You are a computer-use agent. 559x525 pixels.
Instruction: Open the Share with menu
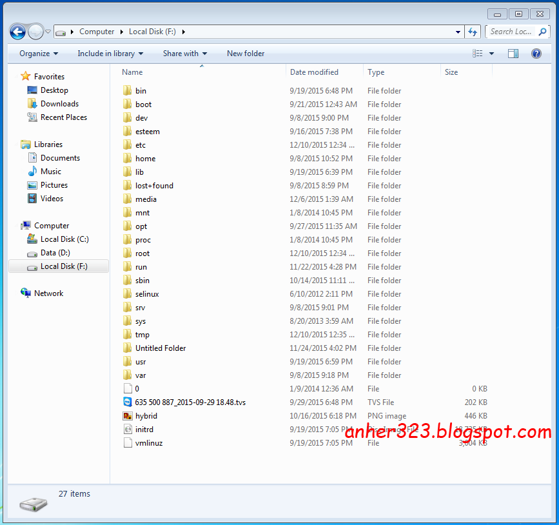click(184, 53)
